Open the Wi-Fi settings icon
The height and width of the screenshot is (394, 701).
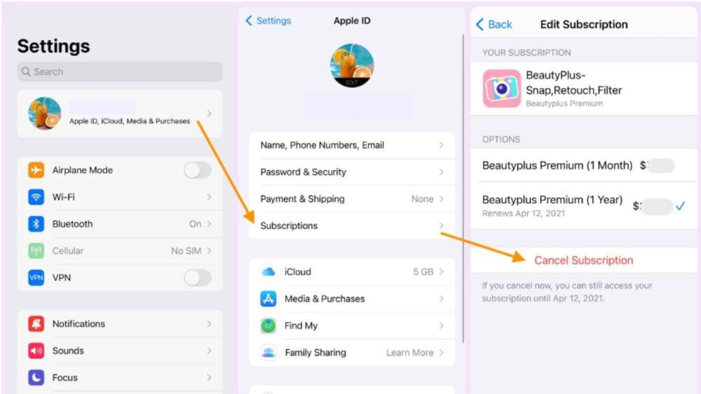pos(36,197)
